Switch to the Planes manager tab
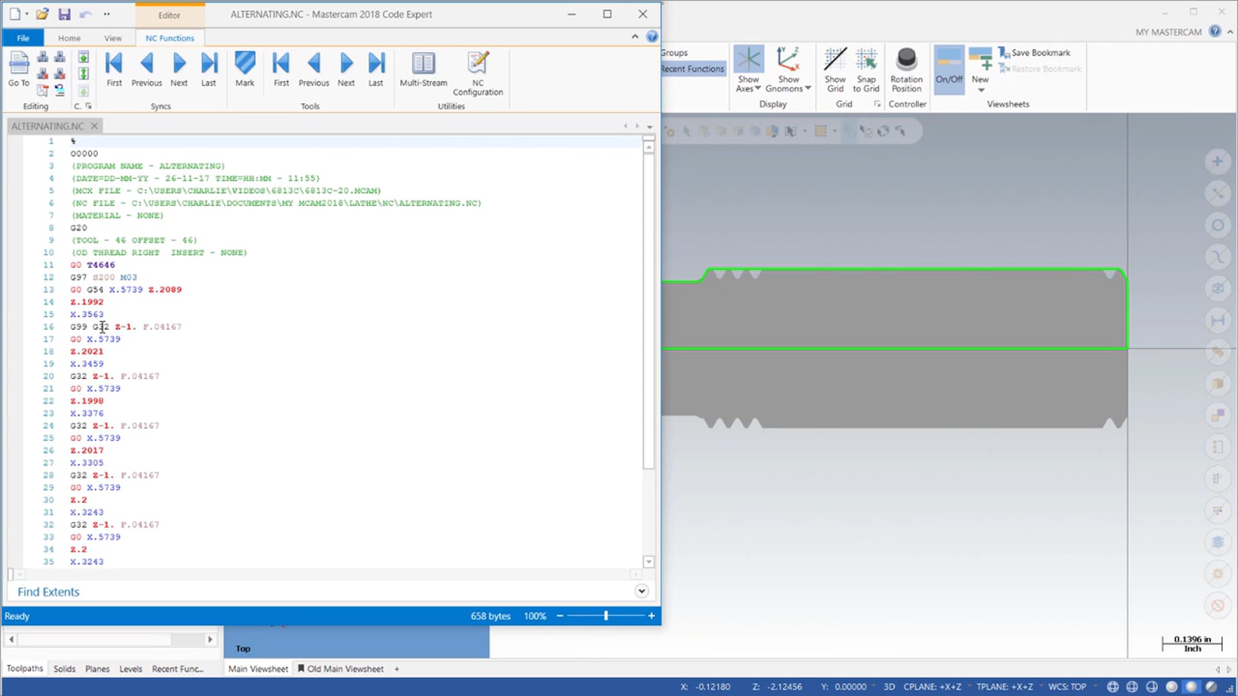Screen dimensions: 1238x696 coord(97,669)
